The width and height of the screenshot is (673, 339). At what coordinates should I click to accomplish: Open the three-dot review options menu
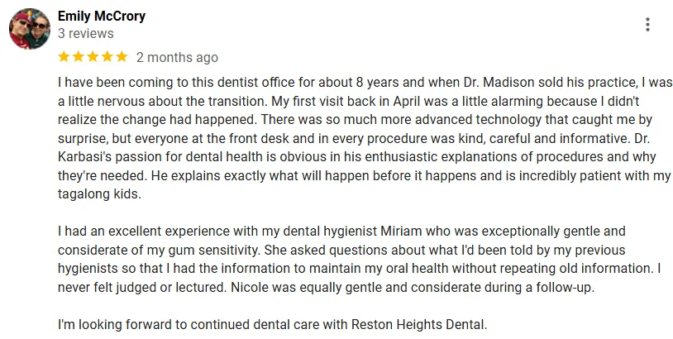(647, 25)
